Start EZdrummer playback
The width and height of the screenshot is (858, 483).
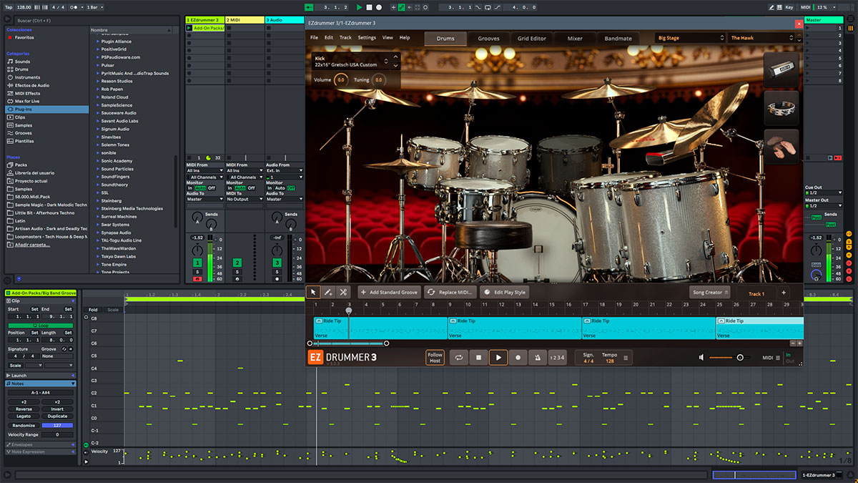pyautogui.click(x=498, y=357)
